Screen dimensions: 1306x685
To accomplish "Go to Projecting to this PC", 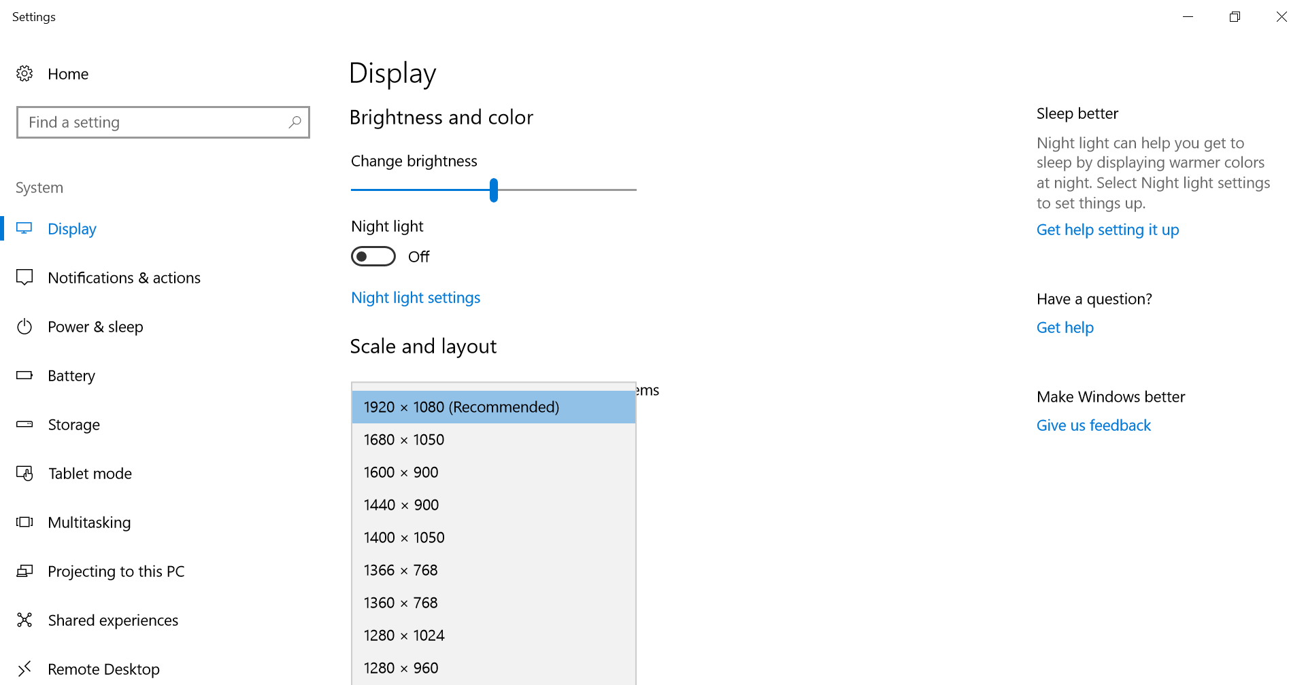I will pos(116,572).
